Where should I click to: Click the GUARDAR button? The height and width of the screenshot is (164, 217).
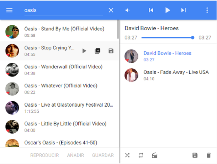pyautogui.click(x=103, y=155)
